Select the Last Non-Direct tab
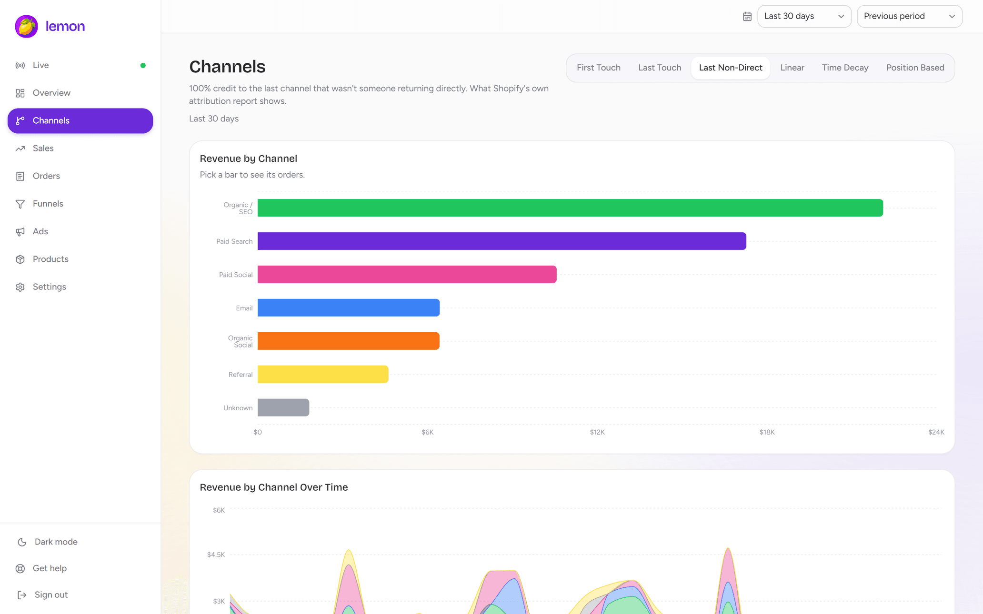 [731, 68]
